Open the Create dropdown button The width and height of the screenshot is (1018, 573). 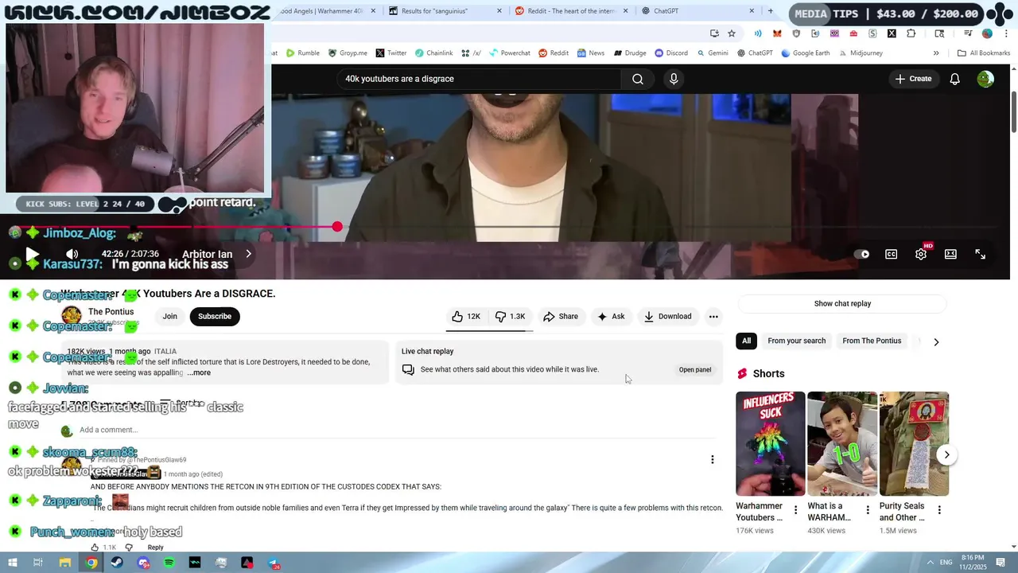tap(913, 79)
